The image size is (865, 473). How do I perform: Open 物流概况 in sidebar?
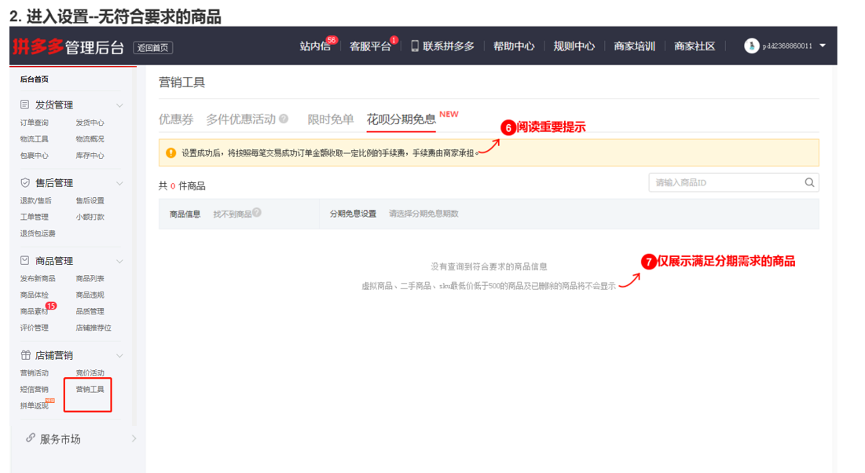coord(90,139)
